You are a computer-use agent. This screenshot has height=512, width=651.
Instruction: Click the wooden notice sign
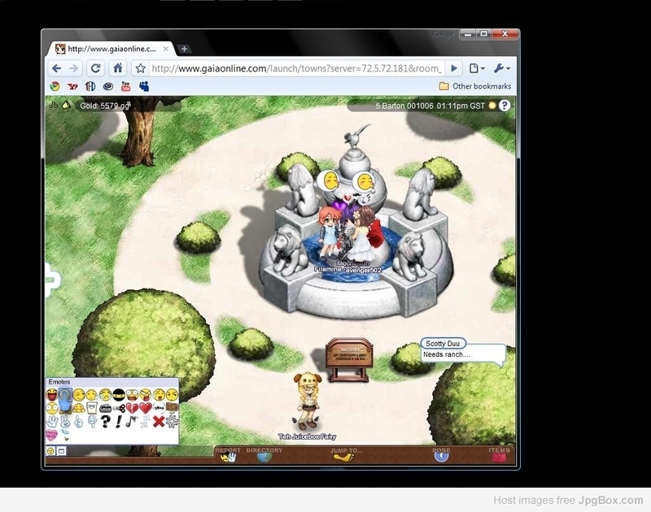pos(349,359)
